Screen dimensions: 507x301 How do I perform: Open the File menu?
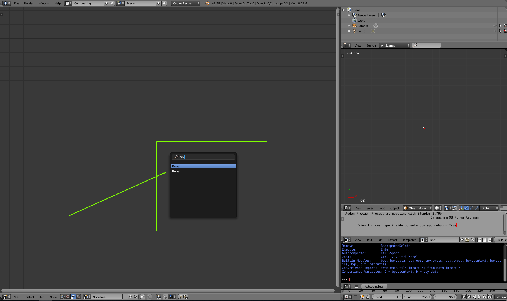(x=16, y=3)
